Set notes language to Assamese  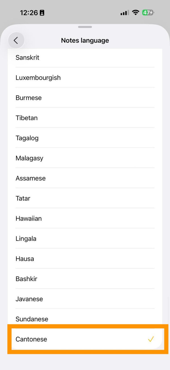tap(85, 178)
